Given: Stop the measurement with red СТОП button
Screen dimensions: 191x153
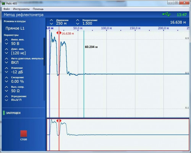Looking at the screenshot, I should point(24,133).
